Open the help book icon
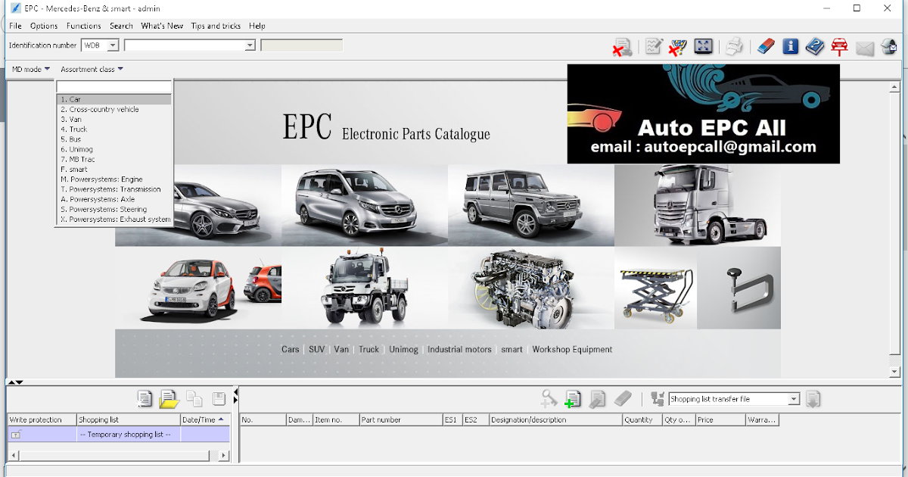Screen dimensions: 908x477 [x=816, y=46]
